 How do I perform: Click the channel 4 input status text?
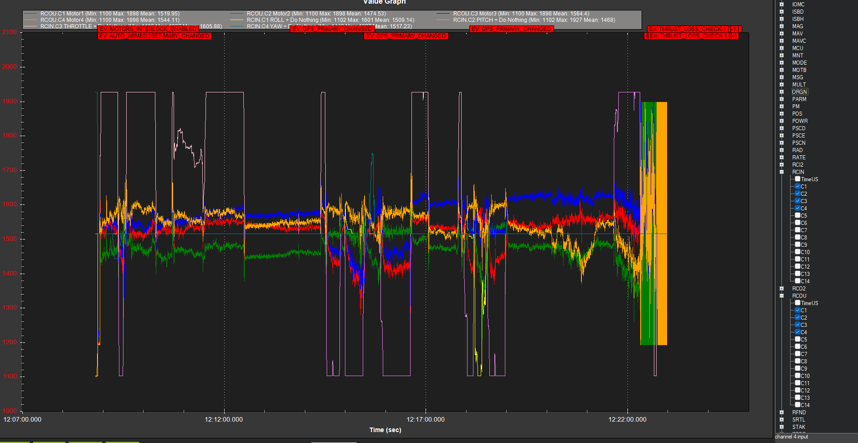click(x=791, y=437)
